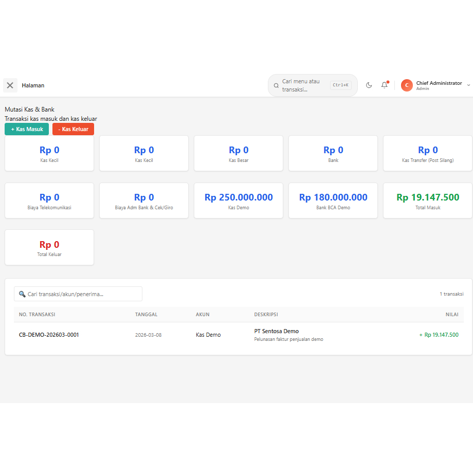Select the Kas Transfer (Post Silang) card
The image size is (473, 473).
(x=428, y=153)
